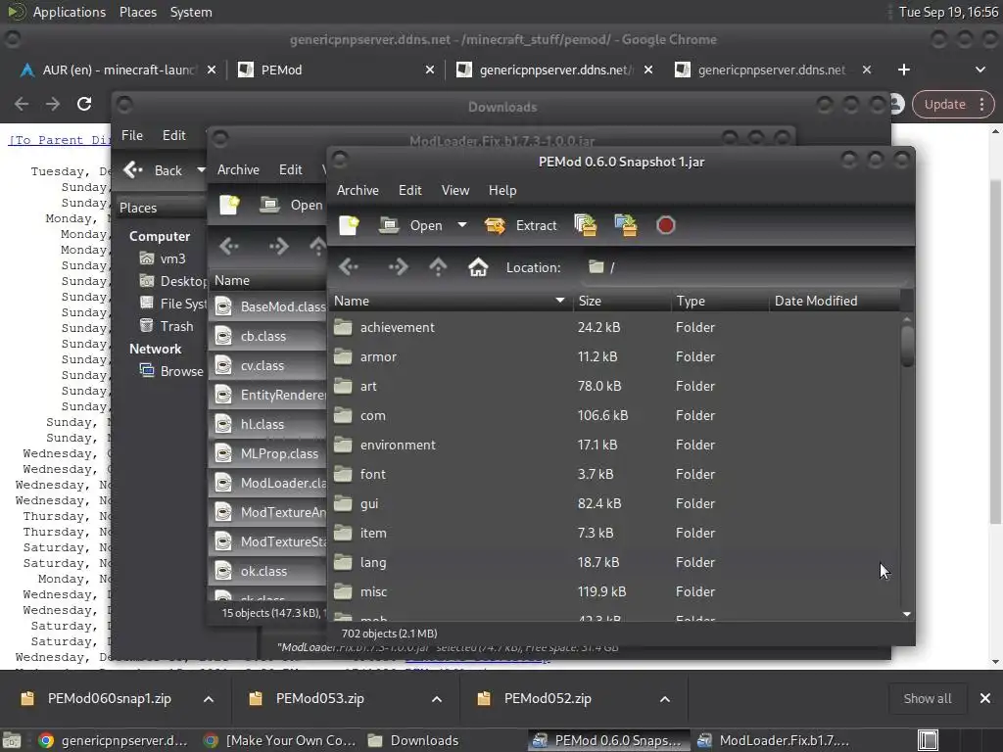Screen dimensions: 1003x752
Task: Click Chrome Update button
Action: tap(953, 104)
